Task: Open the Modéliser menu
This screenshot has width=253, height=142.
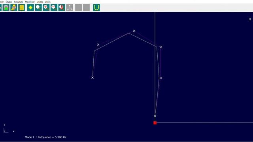Action: pos(30,2)
